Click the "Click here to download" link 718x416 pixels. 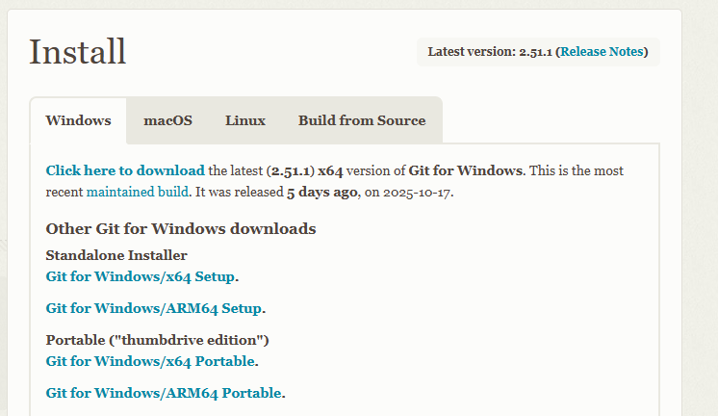pos(125,170)
